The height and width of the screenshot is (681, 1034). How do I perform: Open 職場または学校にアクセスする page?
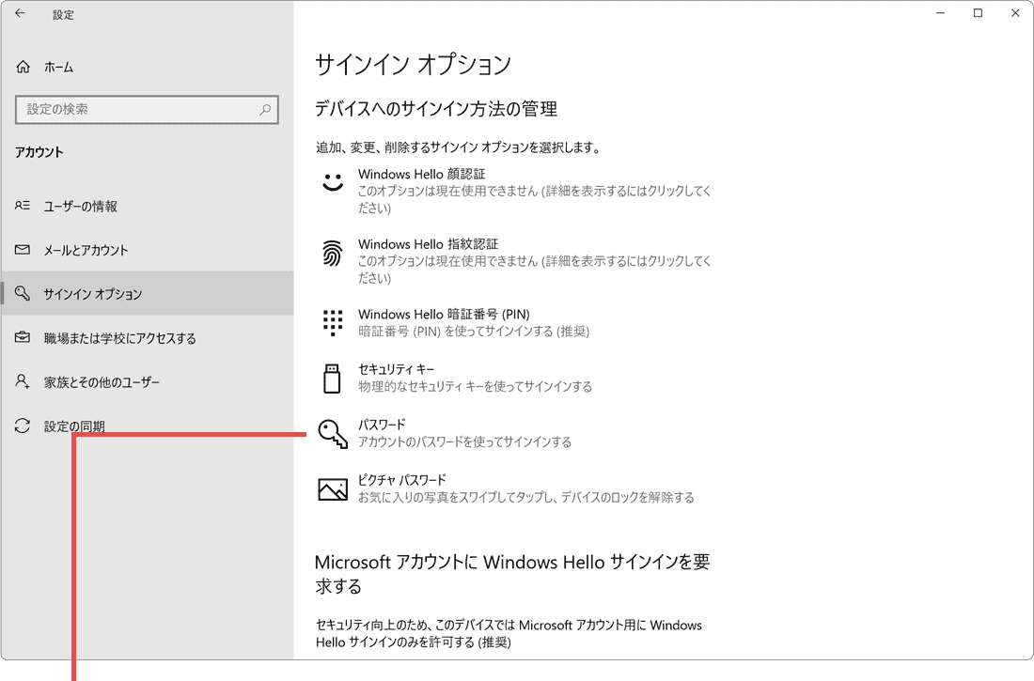coord(108,337)
